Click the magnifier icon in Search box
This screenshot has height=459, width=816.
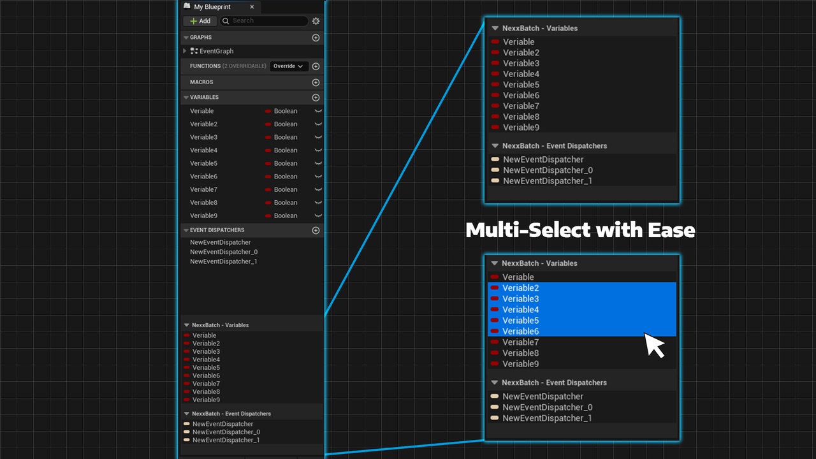tap(226, 21)
